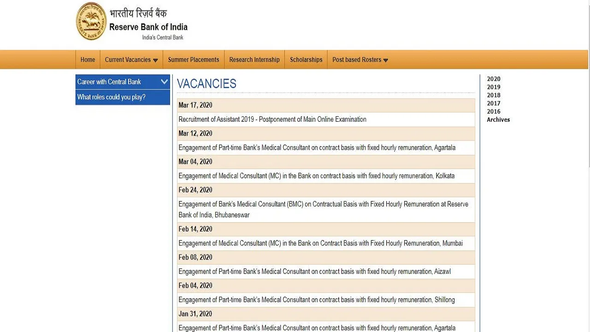Image resolution: width=590 pixels, height=332 pixels.
Task: Filter vacancies by year 2020
Action: pyautogui.click(x=494, y=79)
